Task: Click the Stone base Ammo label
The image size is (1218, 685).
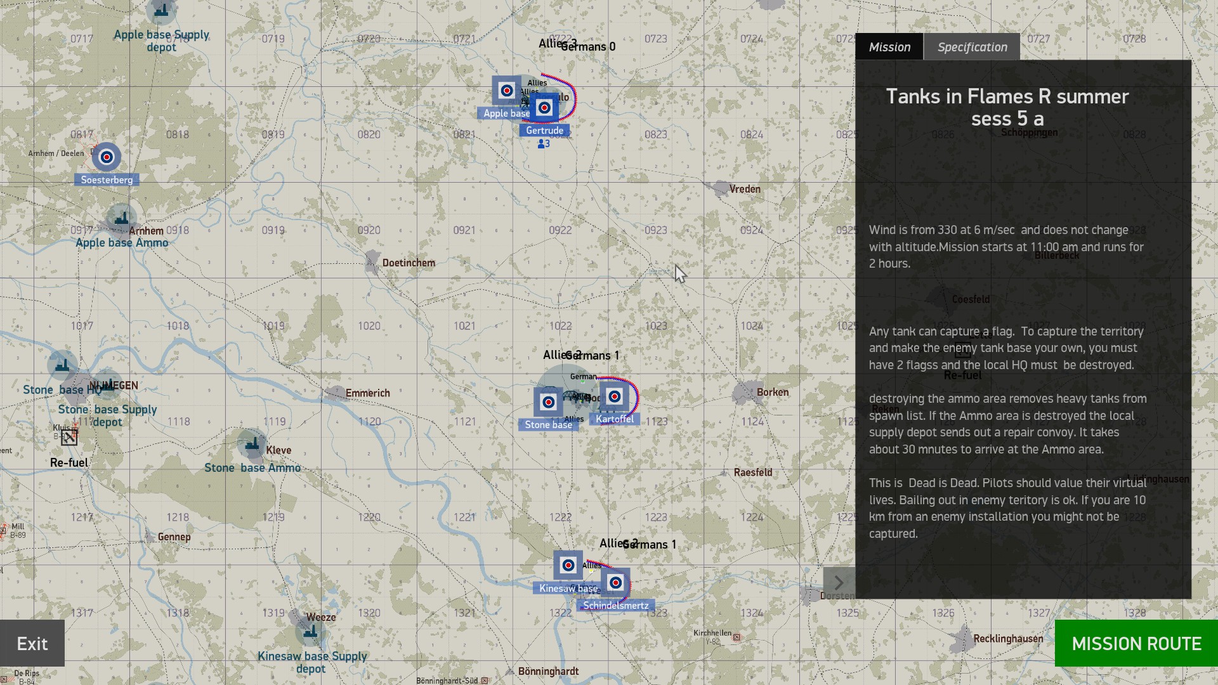Action: tap(252, 468)
